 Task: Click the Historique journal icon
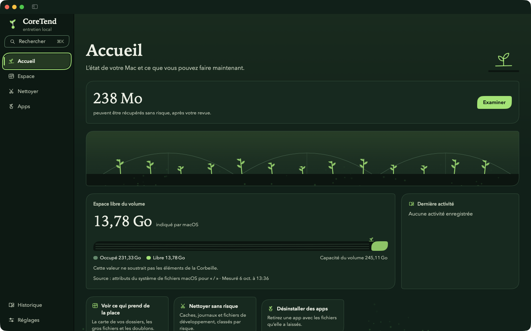11,305
